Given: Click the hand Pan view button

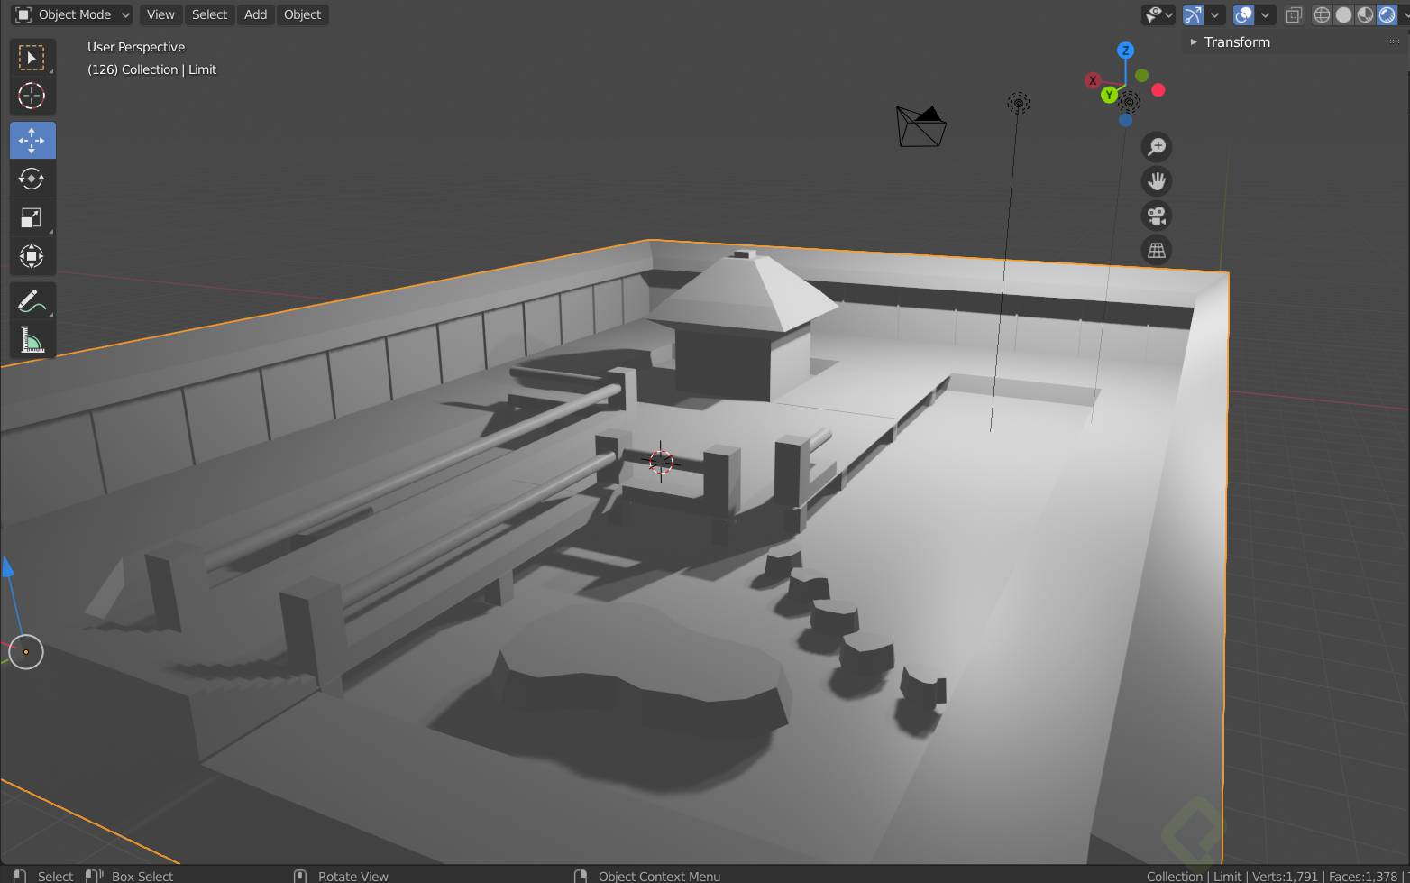Looking at the screenshot, I should (1157, 180).
